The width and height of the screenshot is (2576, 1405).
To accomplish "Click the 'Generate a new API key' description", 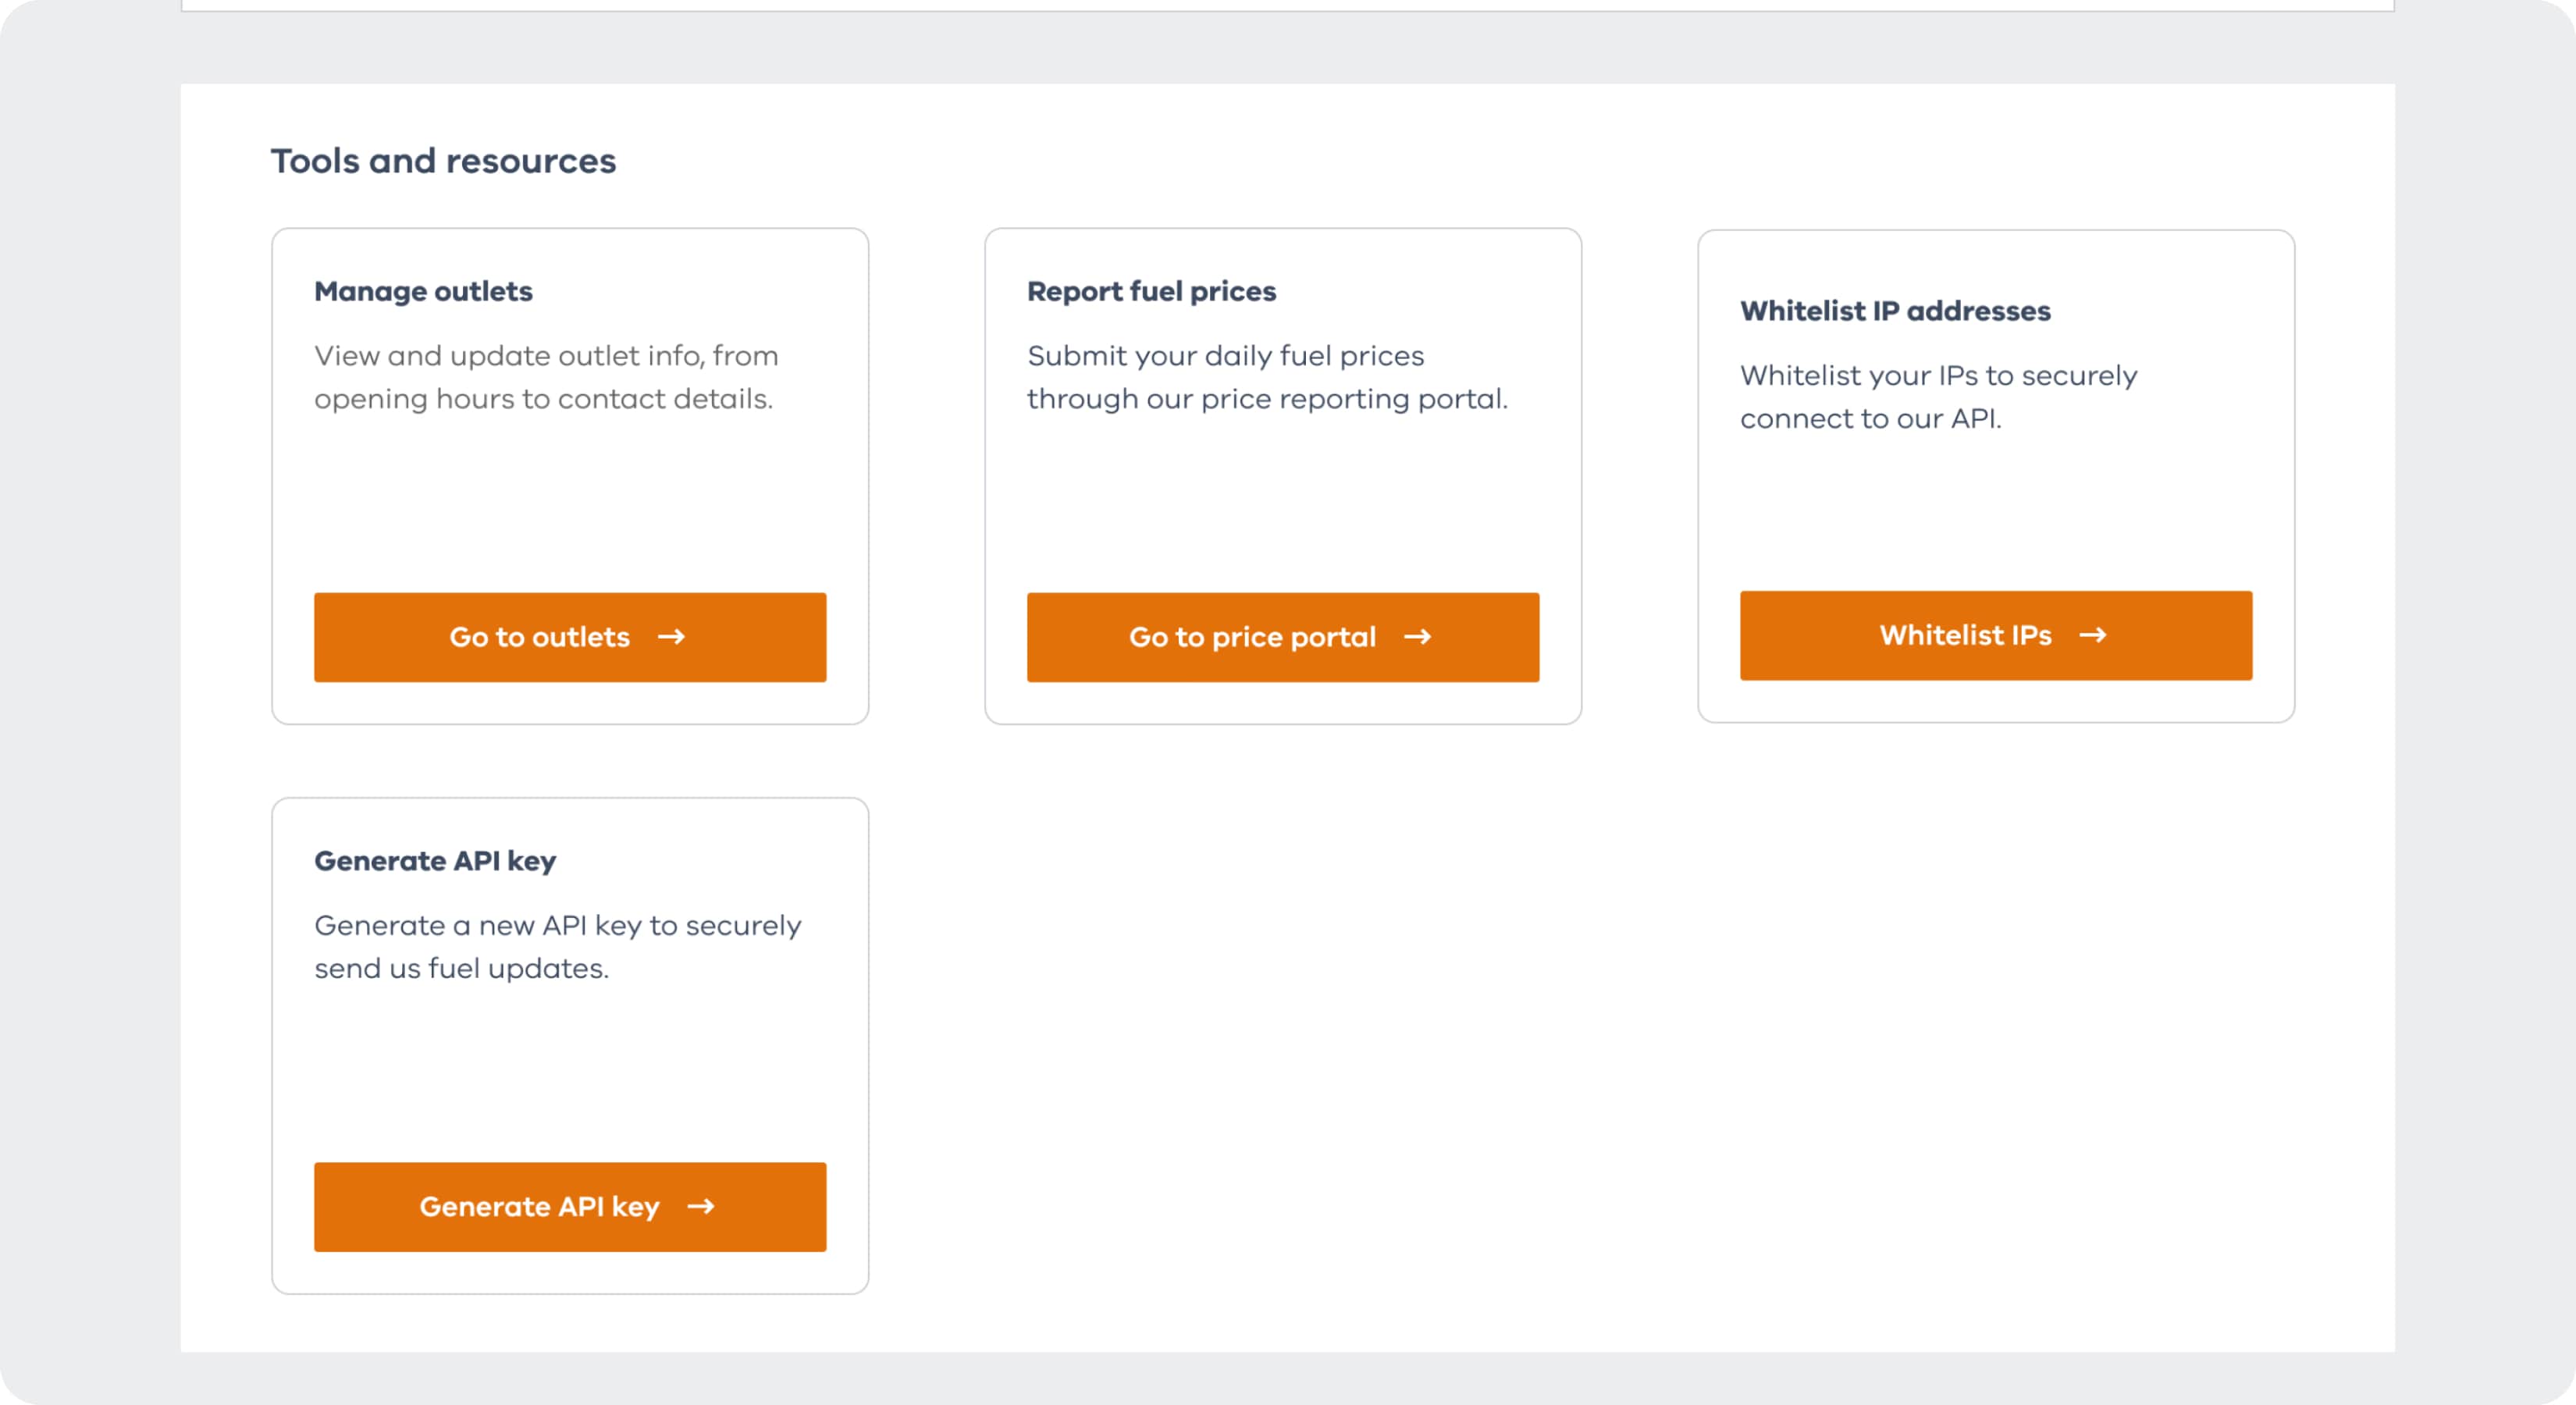I will (558, 946).
